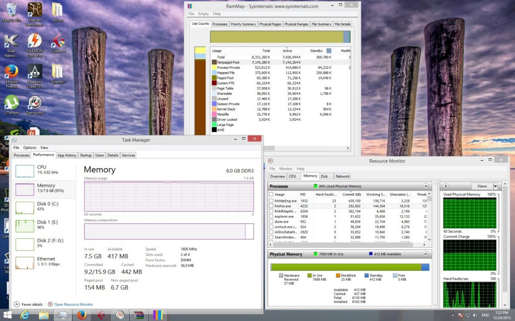Collapse the graphs pane arrow in Resource Monitor
The width and height of the screenshot is (515, 321).
pos(445,186)
